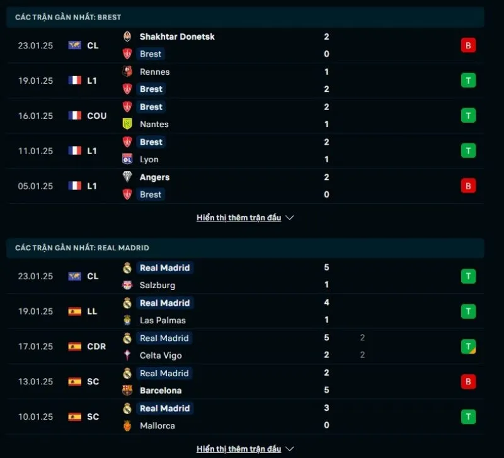Click the Shakhtar Donetsk club crest icon
This screenshot has width=504, height=458.
[127, 36]
